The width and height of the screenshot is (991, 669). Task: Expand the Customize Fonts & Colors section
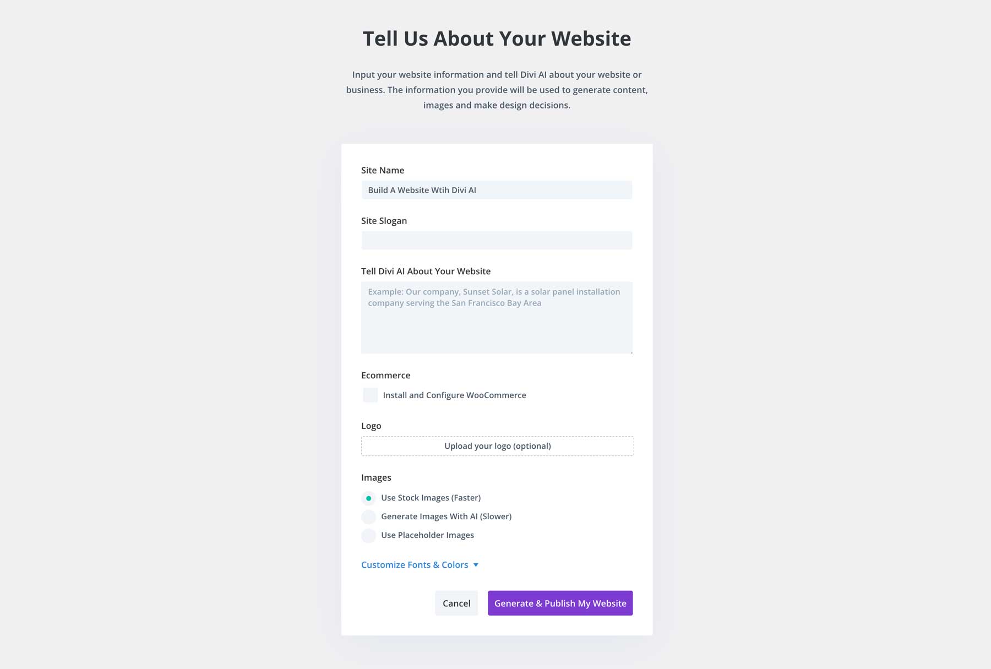coord(414,564)
